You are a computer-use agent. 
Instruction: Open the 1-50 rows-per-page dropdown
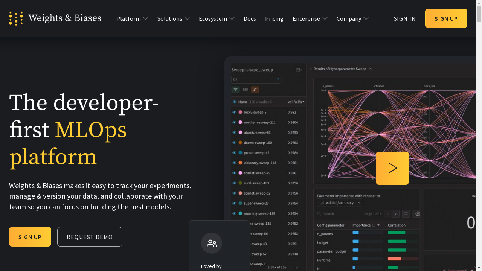click(x=271, y=267)
